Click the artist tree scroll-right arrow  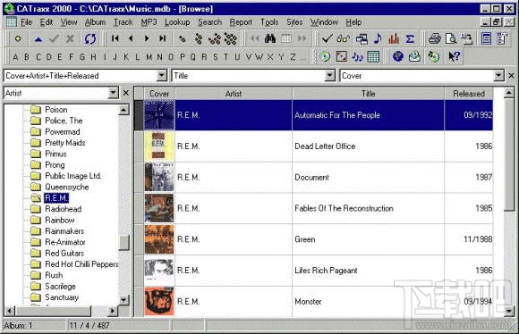pyautogui.click(x=113, y=311)
